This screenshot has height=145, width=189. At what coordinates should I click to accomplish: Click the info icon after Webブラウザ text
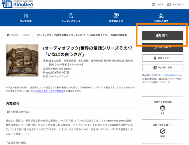169,82
